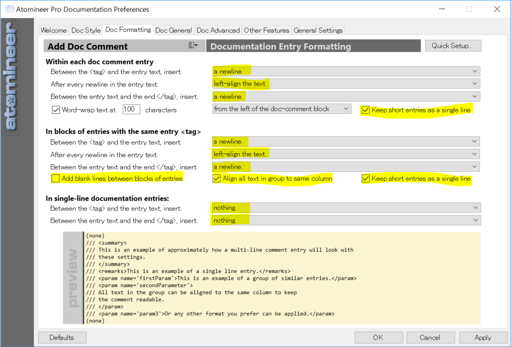Screen dimensions: 511x347
Task: Click the word-wrap characters field showing 100
Action: pyautogui.click(x=131, y=109)
